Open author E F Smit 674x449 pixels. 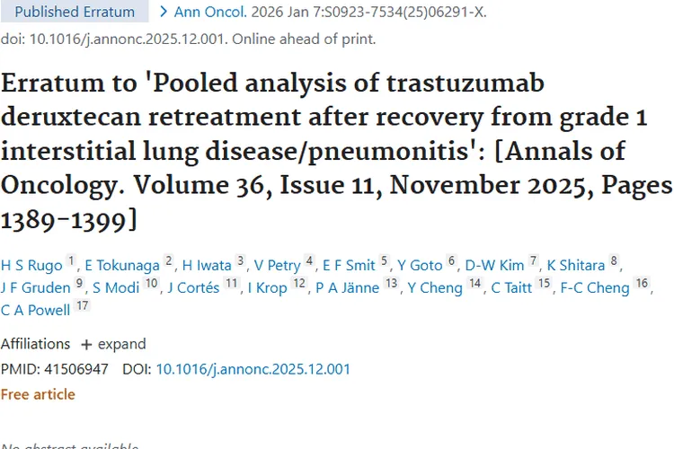(348, 265)
